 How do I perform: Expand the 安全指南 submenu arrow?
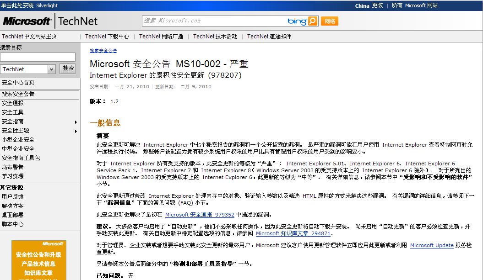pos(76,122)
